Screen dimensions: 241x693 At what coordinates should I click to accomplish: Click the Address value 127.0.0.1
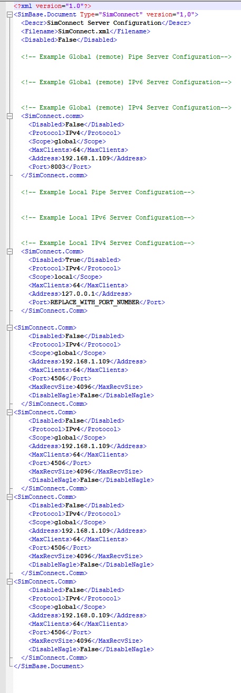click(79, 294)
